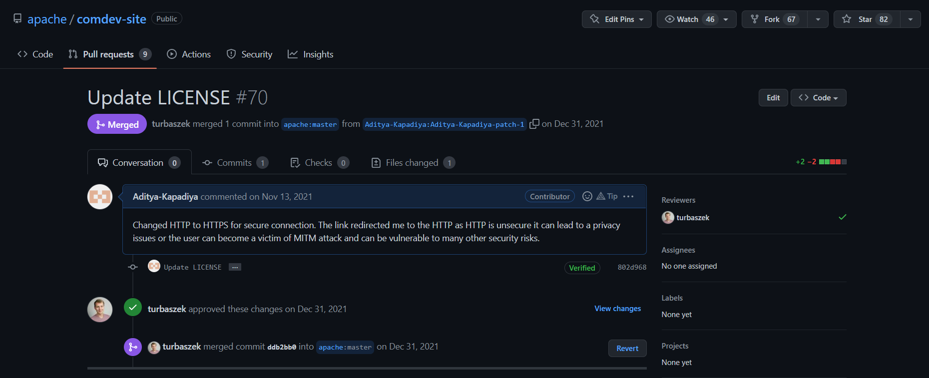The height and width of the screenshot is (378, 929).
Task: Click the Tip icon in comment header
Action: pyautogui.click(x=607, y=196)
